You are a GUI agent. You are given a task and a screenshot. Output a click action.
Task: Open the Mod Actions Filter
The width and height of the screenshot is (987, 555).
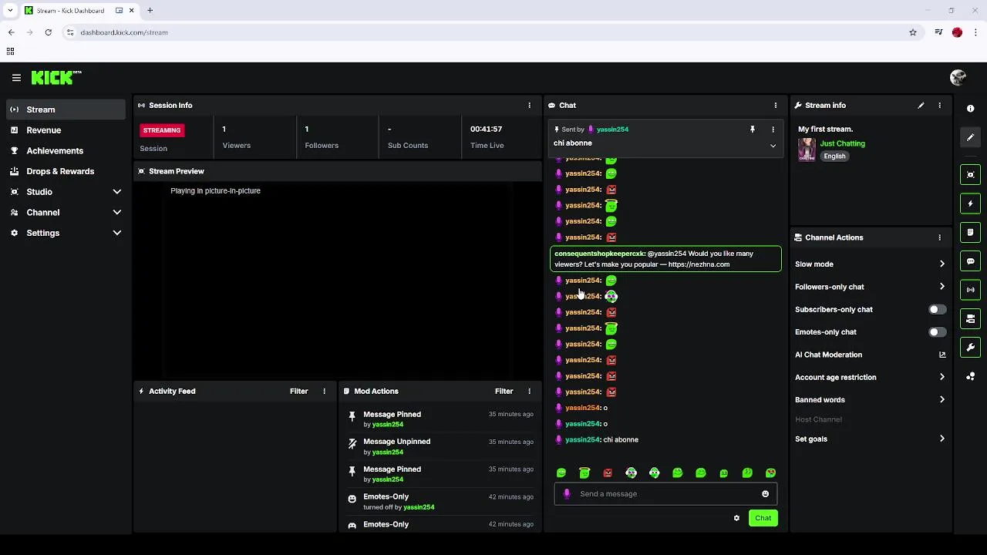(504, 392)
